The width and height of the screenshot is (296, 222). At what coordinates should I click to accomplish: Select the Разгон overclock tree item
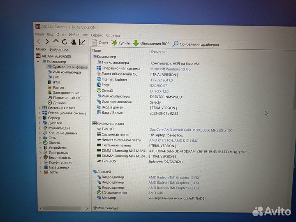tap(56, 88)
